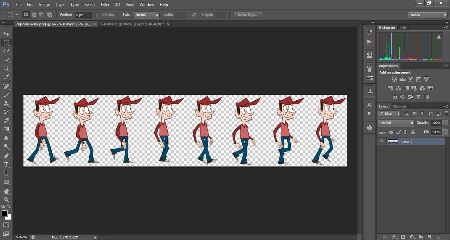Switch to the Gif image document tab
Image resolution: width=450 pixels, height=240 pixels.
132,24
